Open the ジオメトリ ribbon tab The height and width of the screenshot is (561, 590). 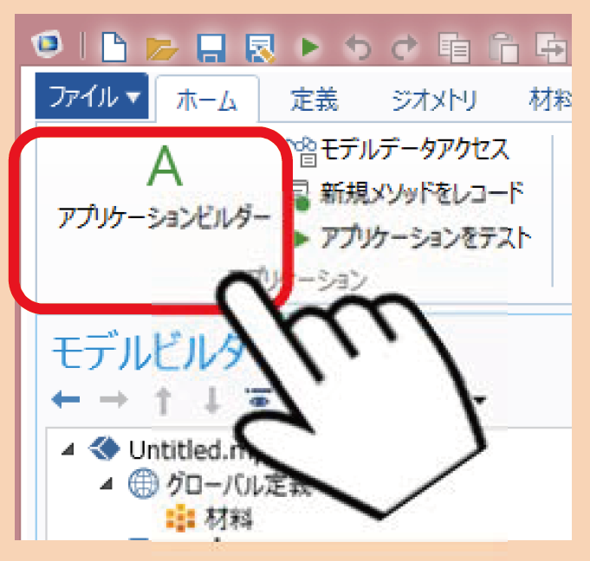434,100
